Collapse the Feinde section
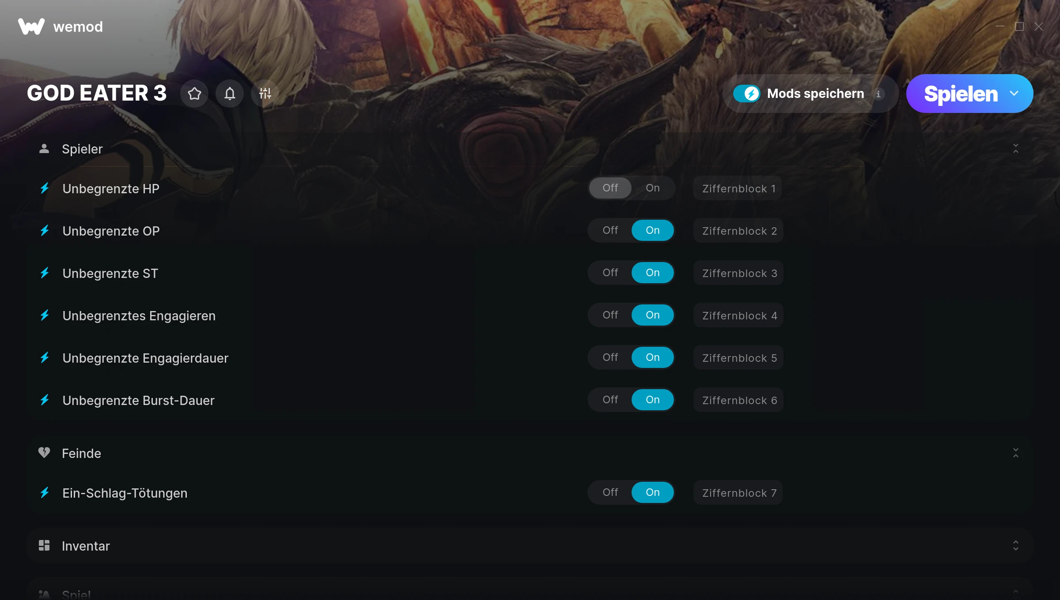1060x600 pixels. [x=1016, y=453]
